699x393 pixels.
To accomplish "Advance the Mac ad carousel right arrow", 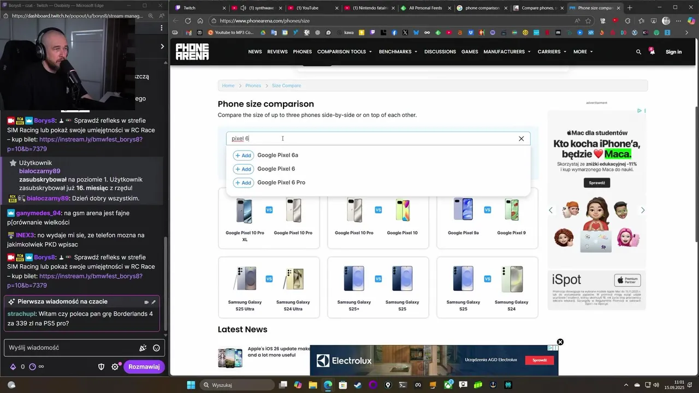I will point(643,210).
